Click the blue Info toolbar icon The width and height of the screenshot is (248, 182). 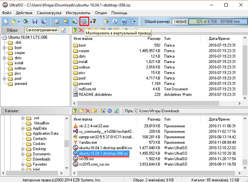115,21
